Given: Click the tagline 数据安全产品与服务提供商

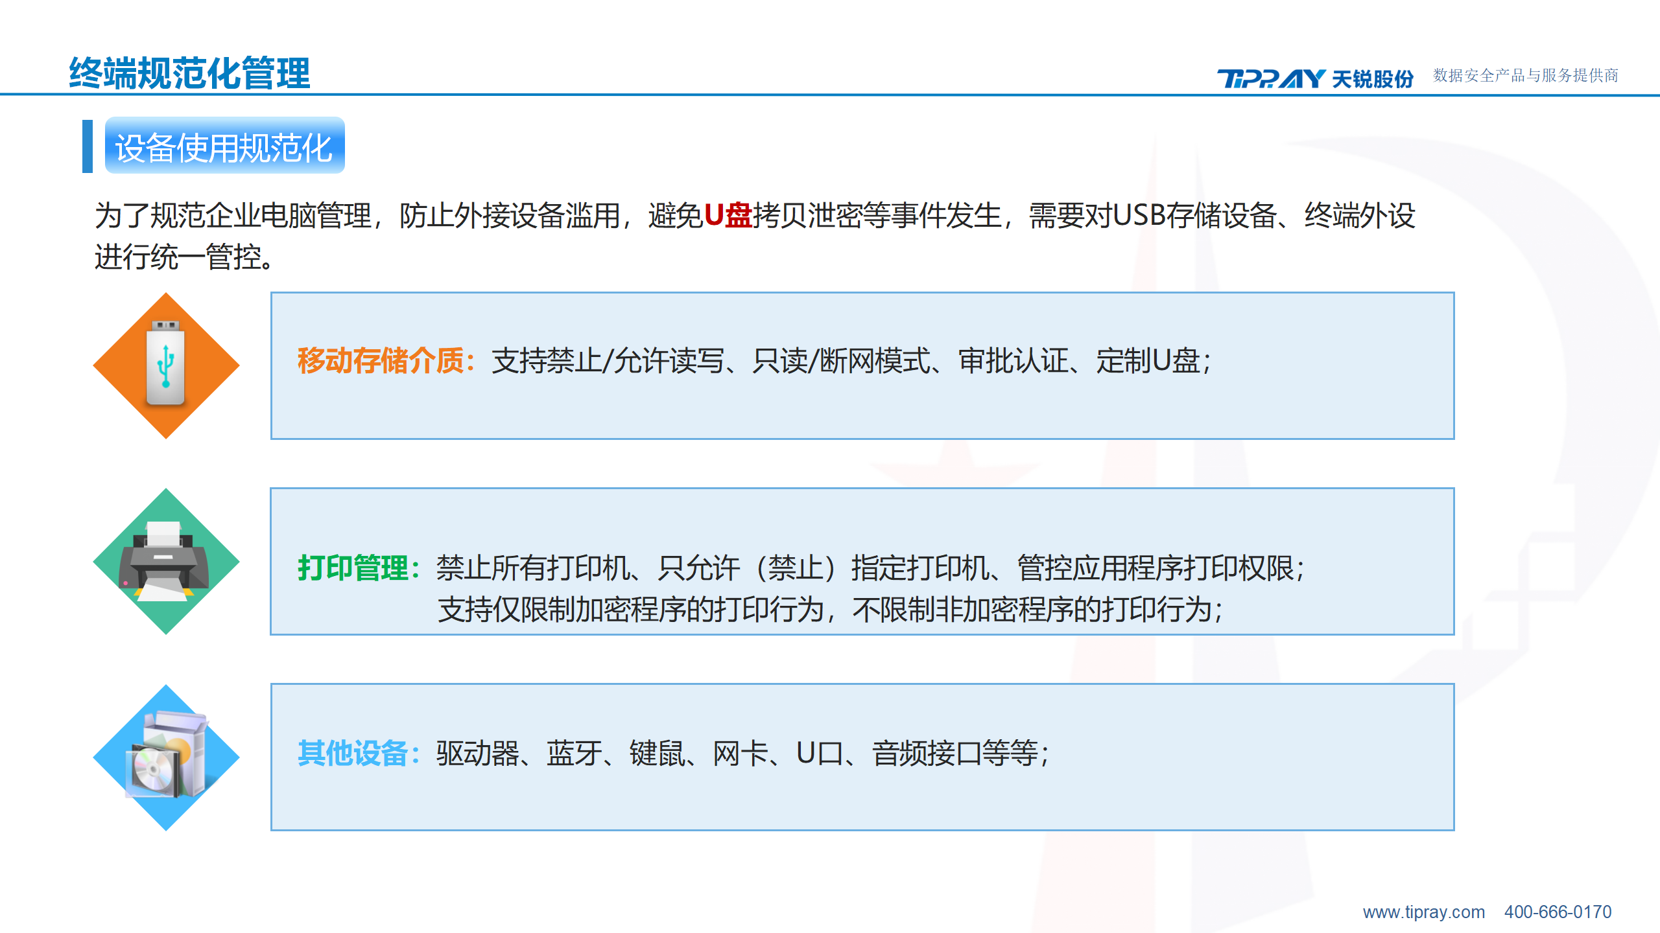Looking at the screenshot, I should pos(1525,75).
